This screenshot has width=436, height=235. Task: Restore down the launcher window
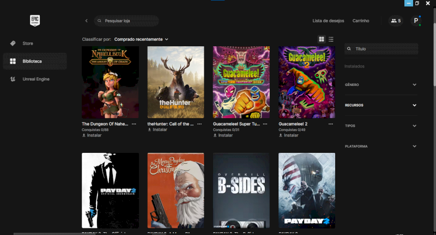[417, 3]
